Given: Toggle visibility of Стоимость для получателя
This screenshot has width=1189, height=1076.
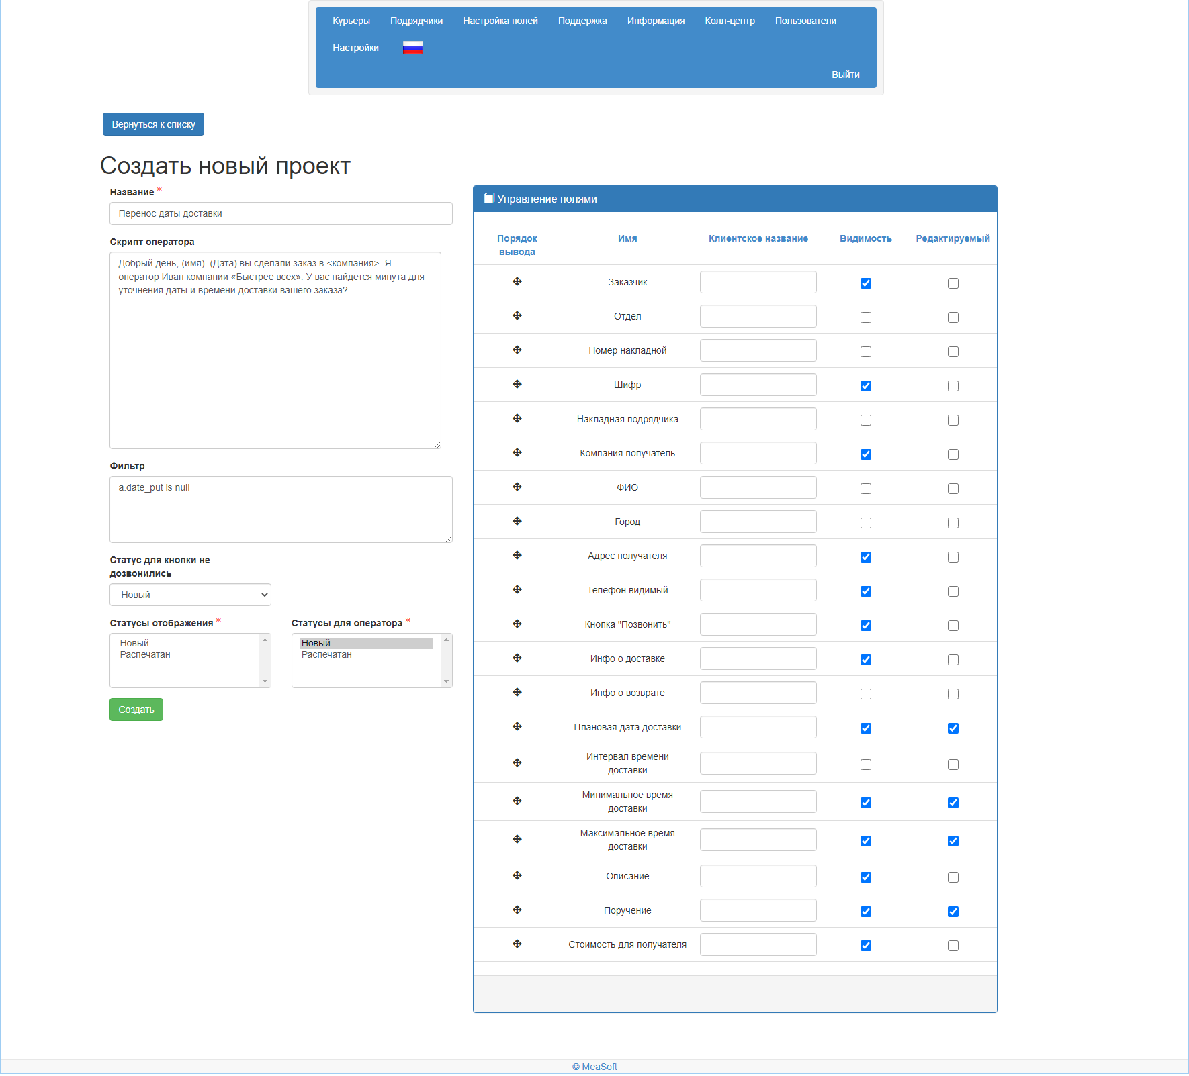Looking at the screenshot, I should [866, 946].
